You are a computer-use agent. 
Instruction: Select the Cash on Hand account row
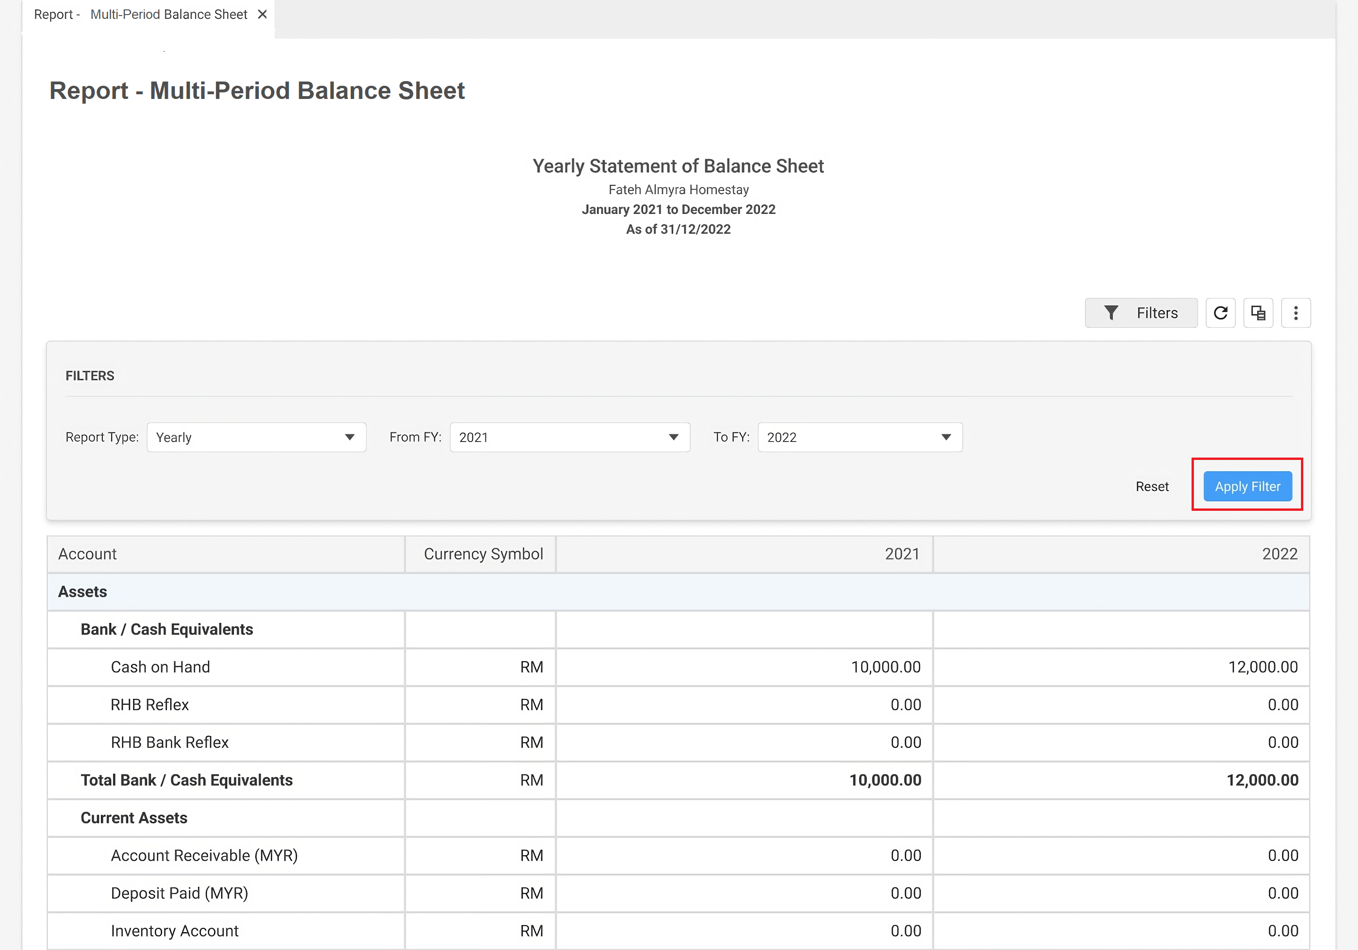coord(679,667)
